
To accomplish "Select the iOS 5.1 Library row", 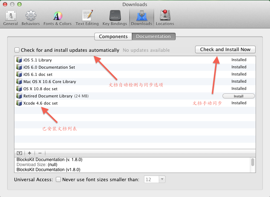I will 135,60.
